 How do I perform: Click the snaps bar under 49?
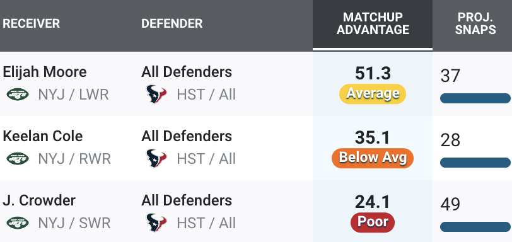click(475, 227)
